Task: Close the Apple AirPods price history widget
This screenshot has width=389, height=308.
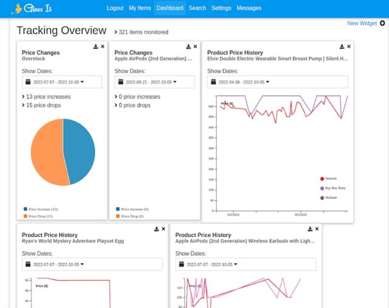Action: click(317, 229)
